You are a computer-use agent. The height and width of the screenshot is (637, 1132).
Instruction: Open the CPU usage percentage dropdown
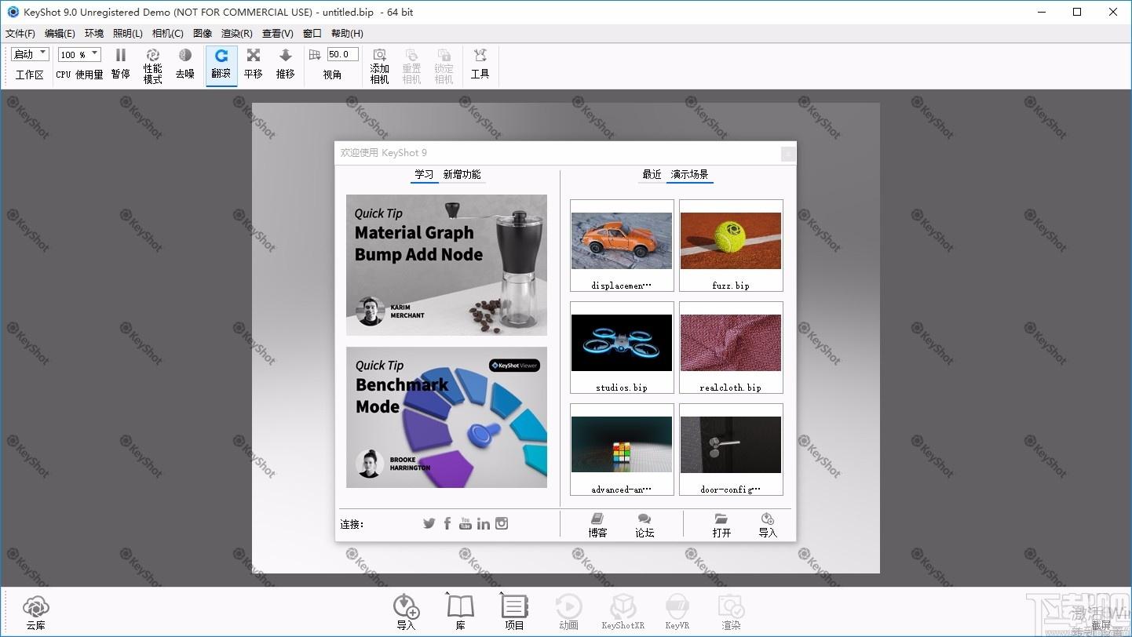point(79,54)
